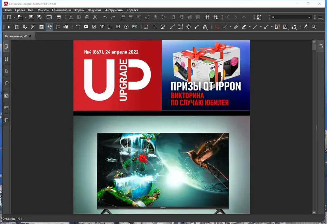Go to next page with right chevron
This screenshot has height=224, width=327.
tap(236, 17)
